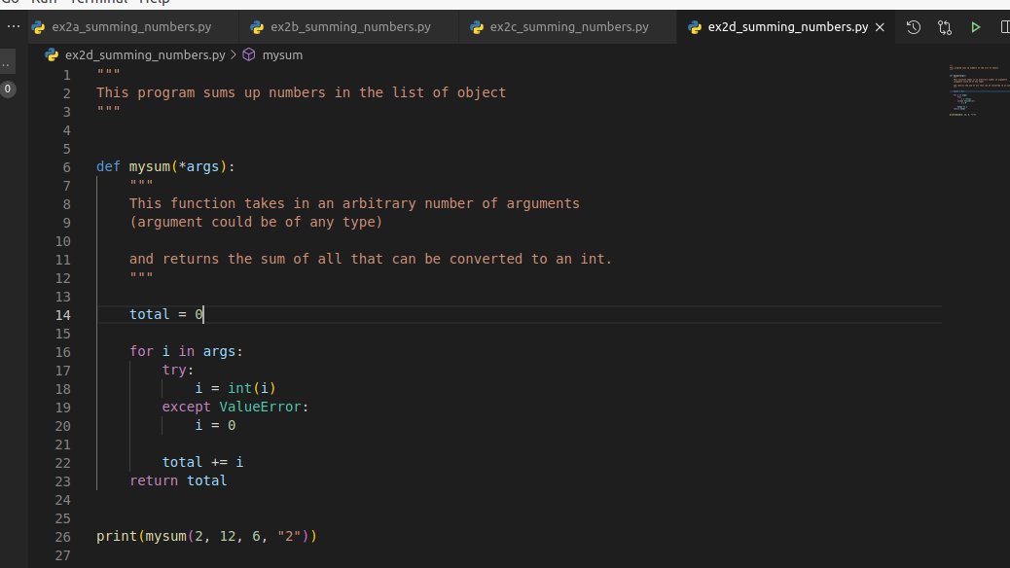1010x568 pixels.
Task: Click 'and returns the sum of all' line
Action: [371, 259]
